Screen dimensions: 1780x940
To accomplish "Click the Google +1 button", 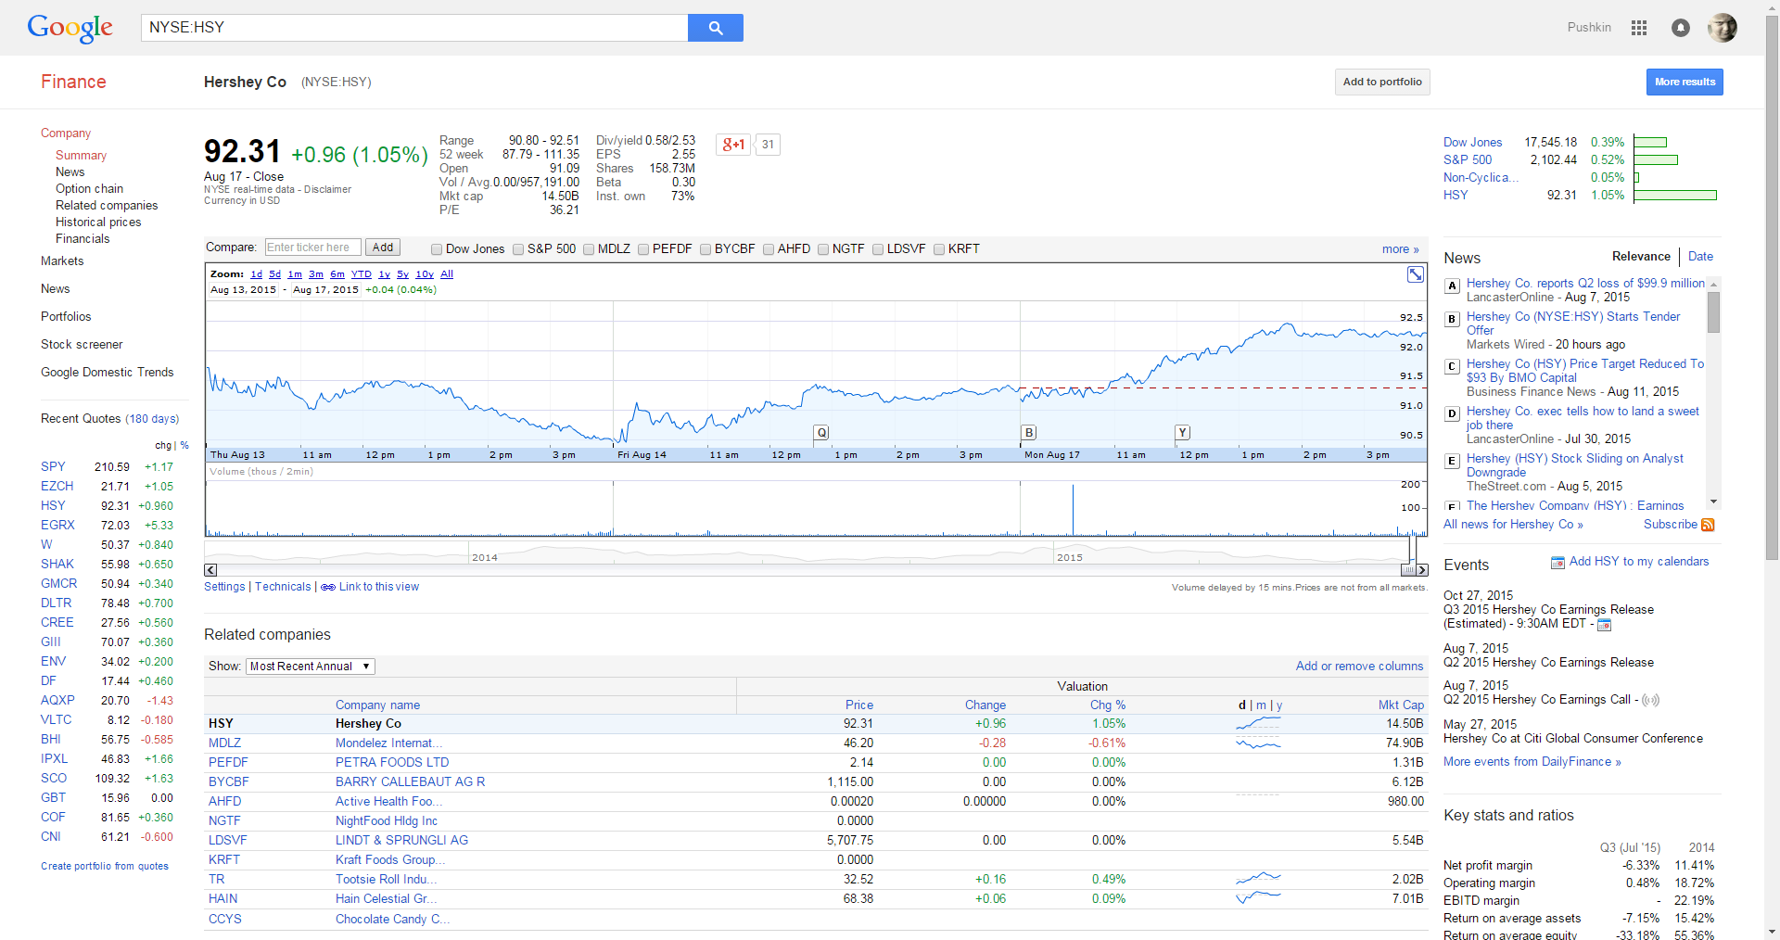I will 733,145.
